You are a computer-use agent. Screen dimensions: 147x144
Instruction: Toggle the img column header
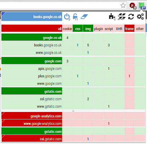tap(88, 28)
